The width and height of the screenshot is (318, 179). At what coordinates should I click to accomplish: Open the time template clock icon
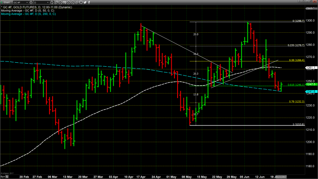coord(52,3)
